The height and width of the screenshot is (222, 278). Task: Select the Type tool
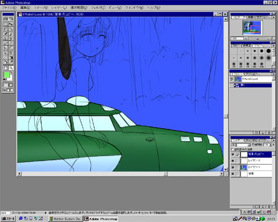(11, 53)
